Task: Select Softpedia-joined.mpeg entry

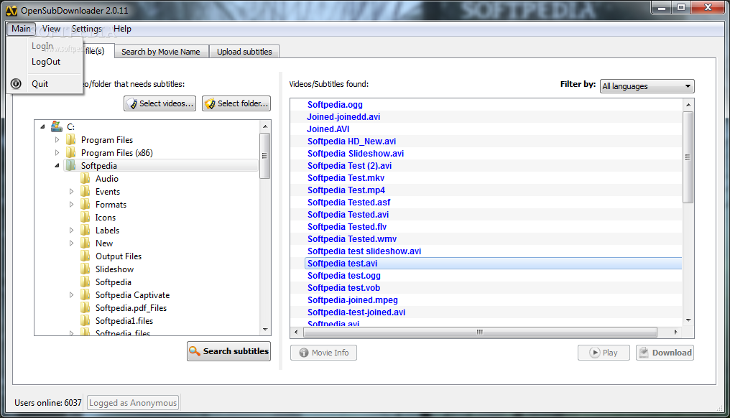Action: pos(353,300)
